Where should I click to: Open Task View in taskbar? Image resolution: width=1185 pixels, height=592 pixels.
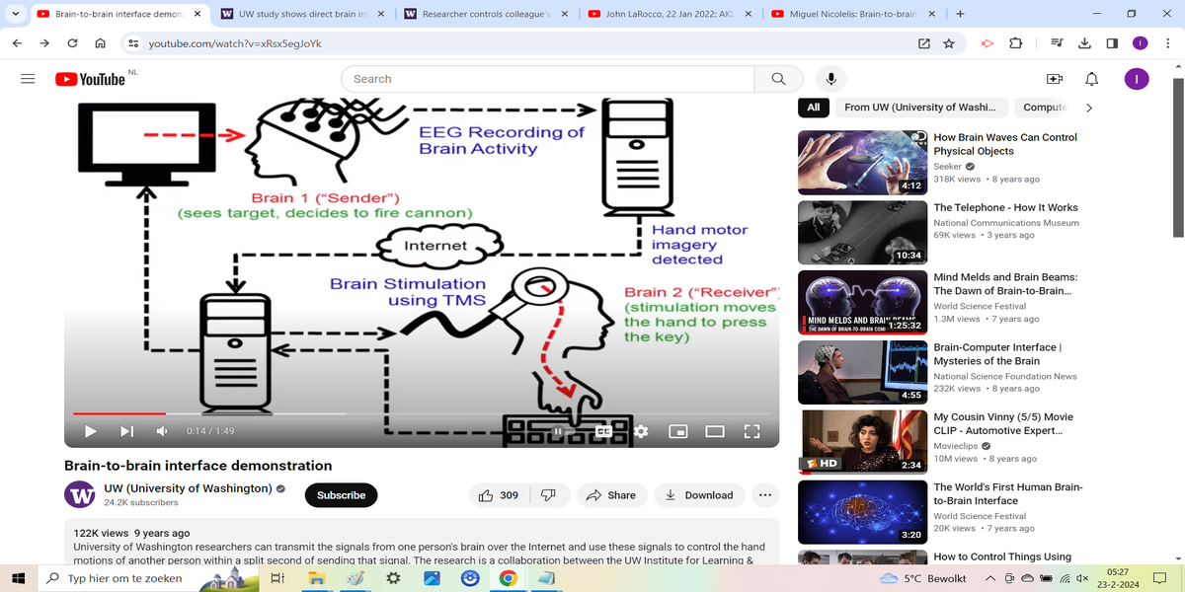click(277, 578)
